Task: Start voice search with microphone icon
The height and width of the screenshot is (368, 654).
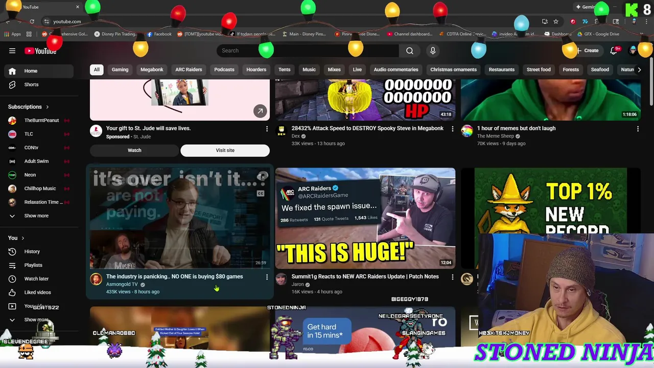Action: point(433,51)
